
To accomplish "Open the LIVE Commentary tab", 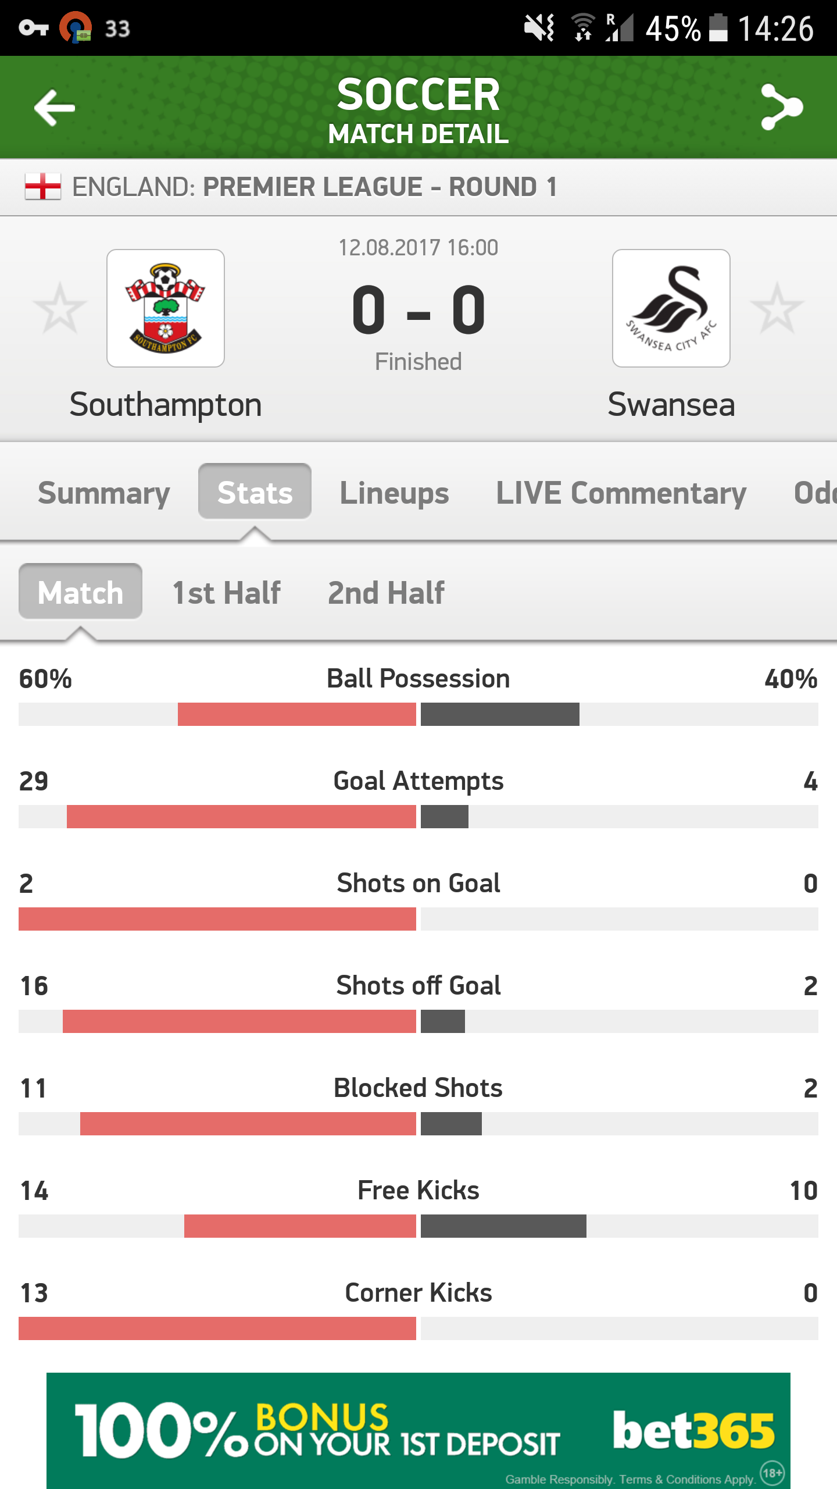I will pyautogui.click(x=621, y=493).
